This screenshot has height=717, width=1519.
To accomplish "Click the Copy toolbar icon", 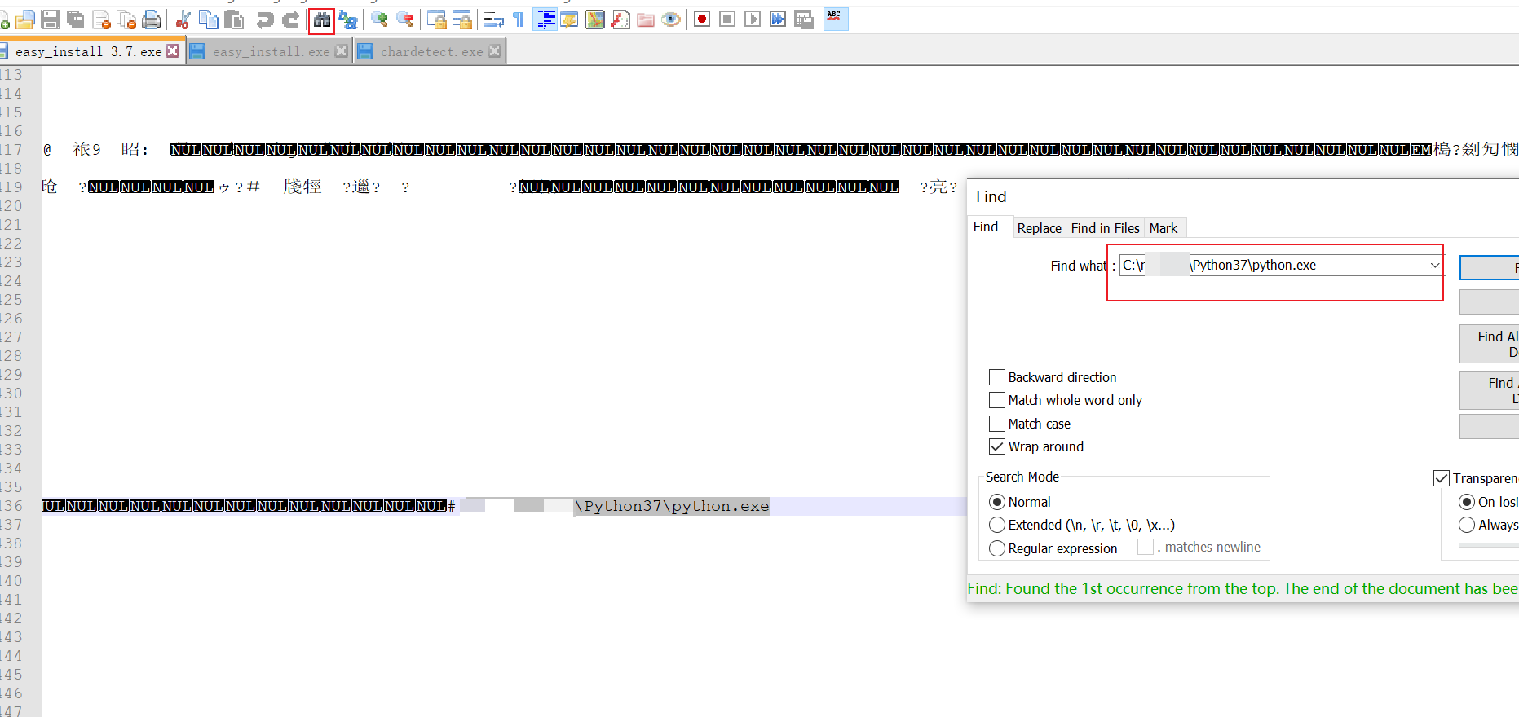I will (209, 20).
